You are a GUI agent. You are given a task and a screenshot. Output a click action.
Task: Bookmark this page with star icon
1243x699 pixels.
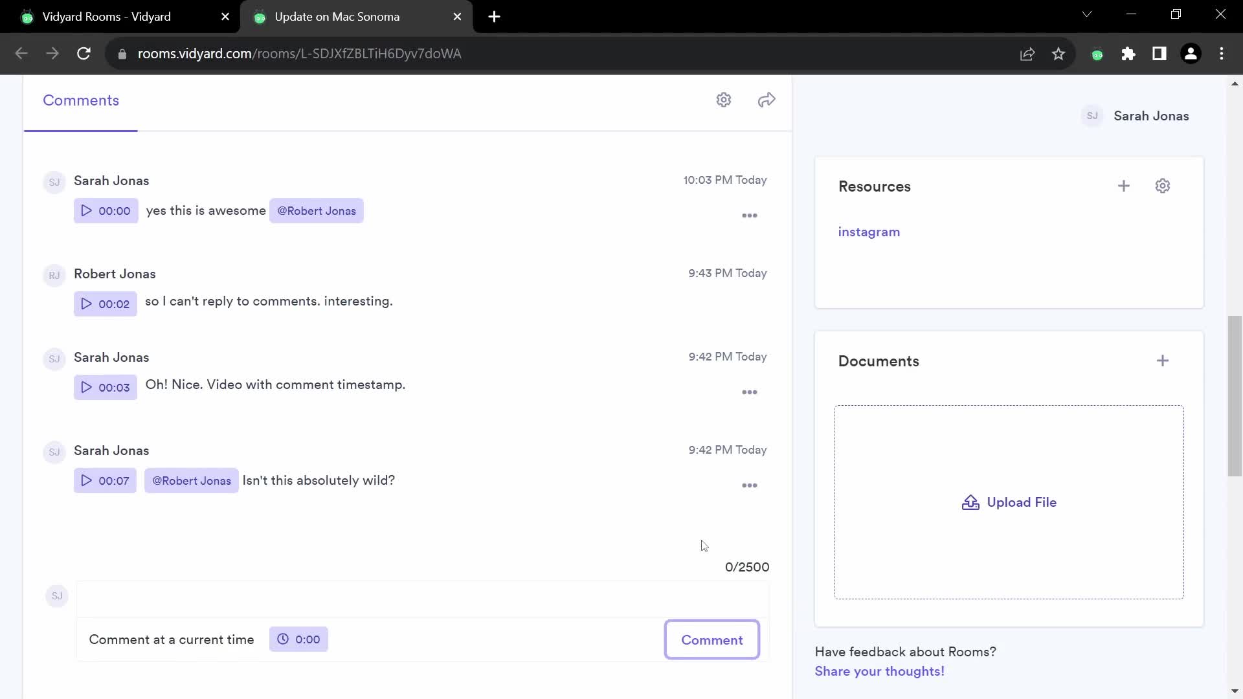[1058, 54]
